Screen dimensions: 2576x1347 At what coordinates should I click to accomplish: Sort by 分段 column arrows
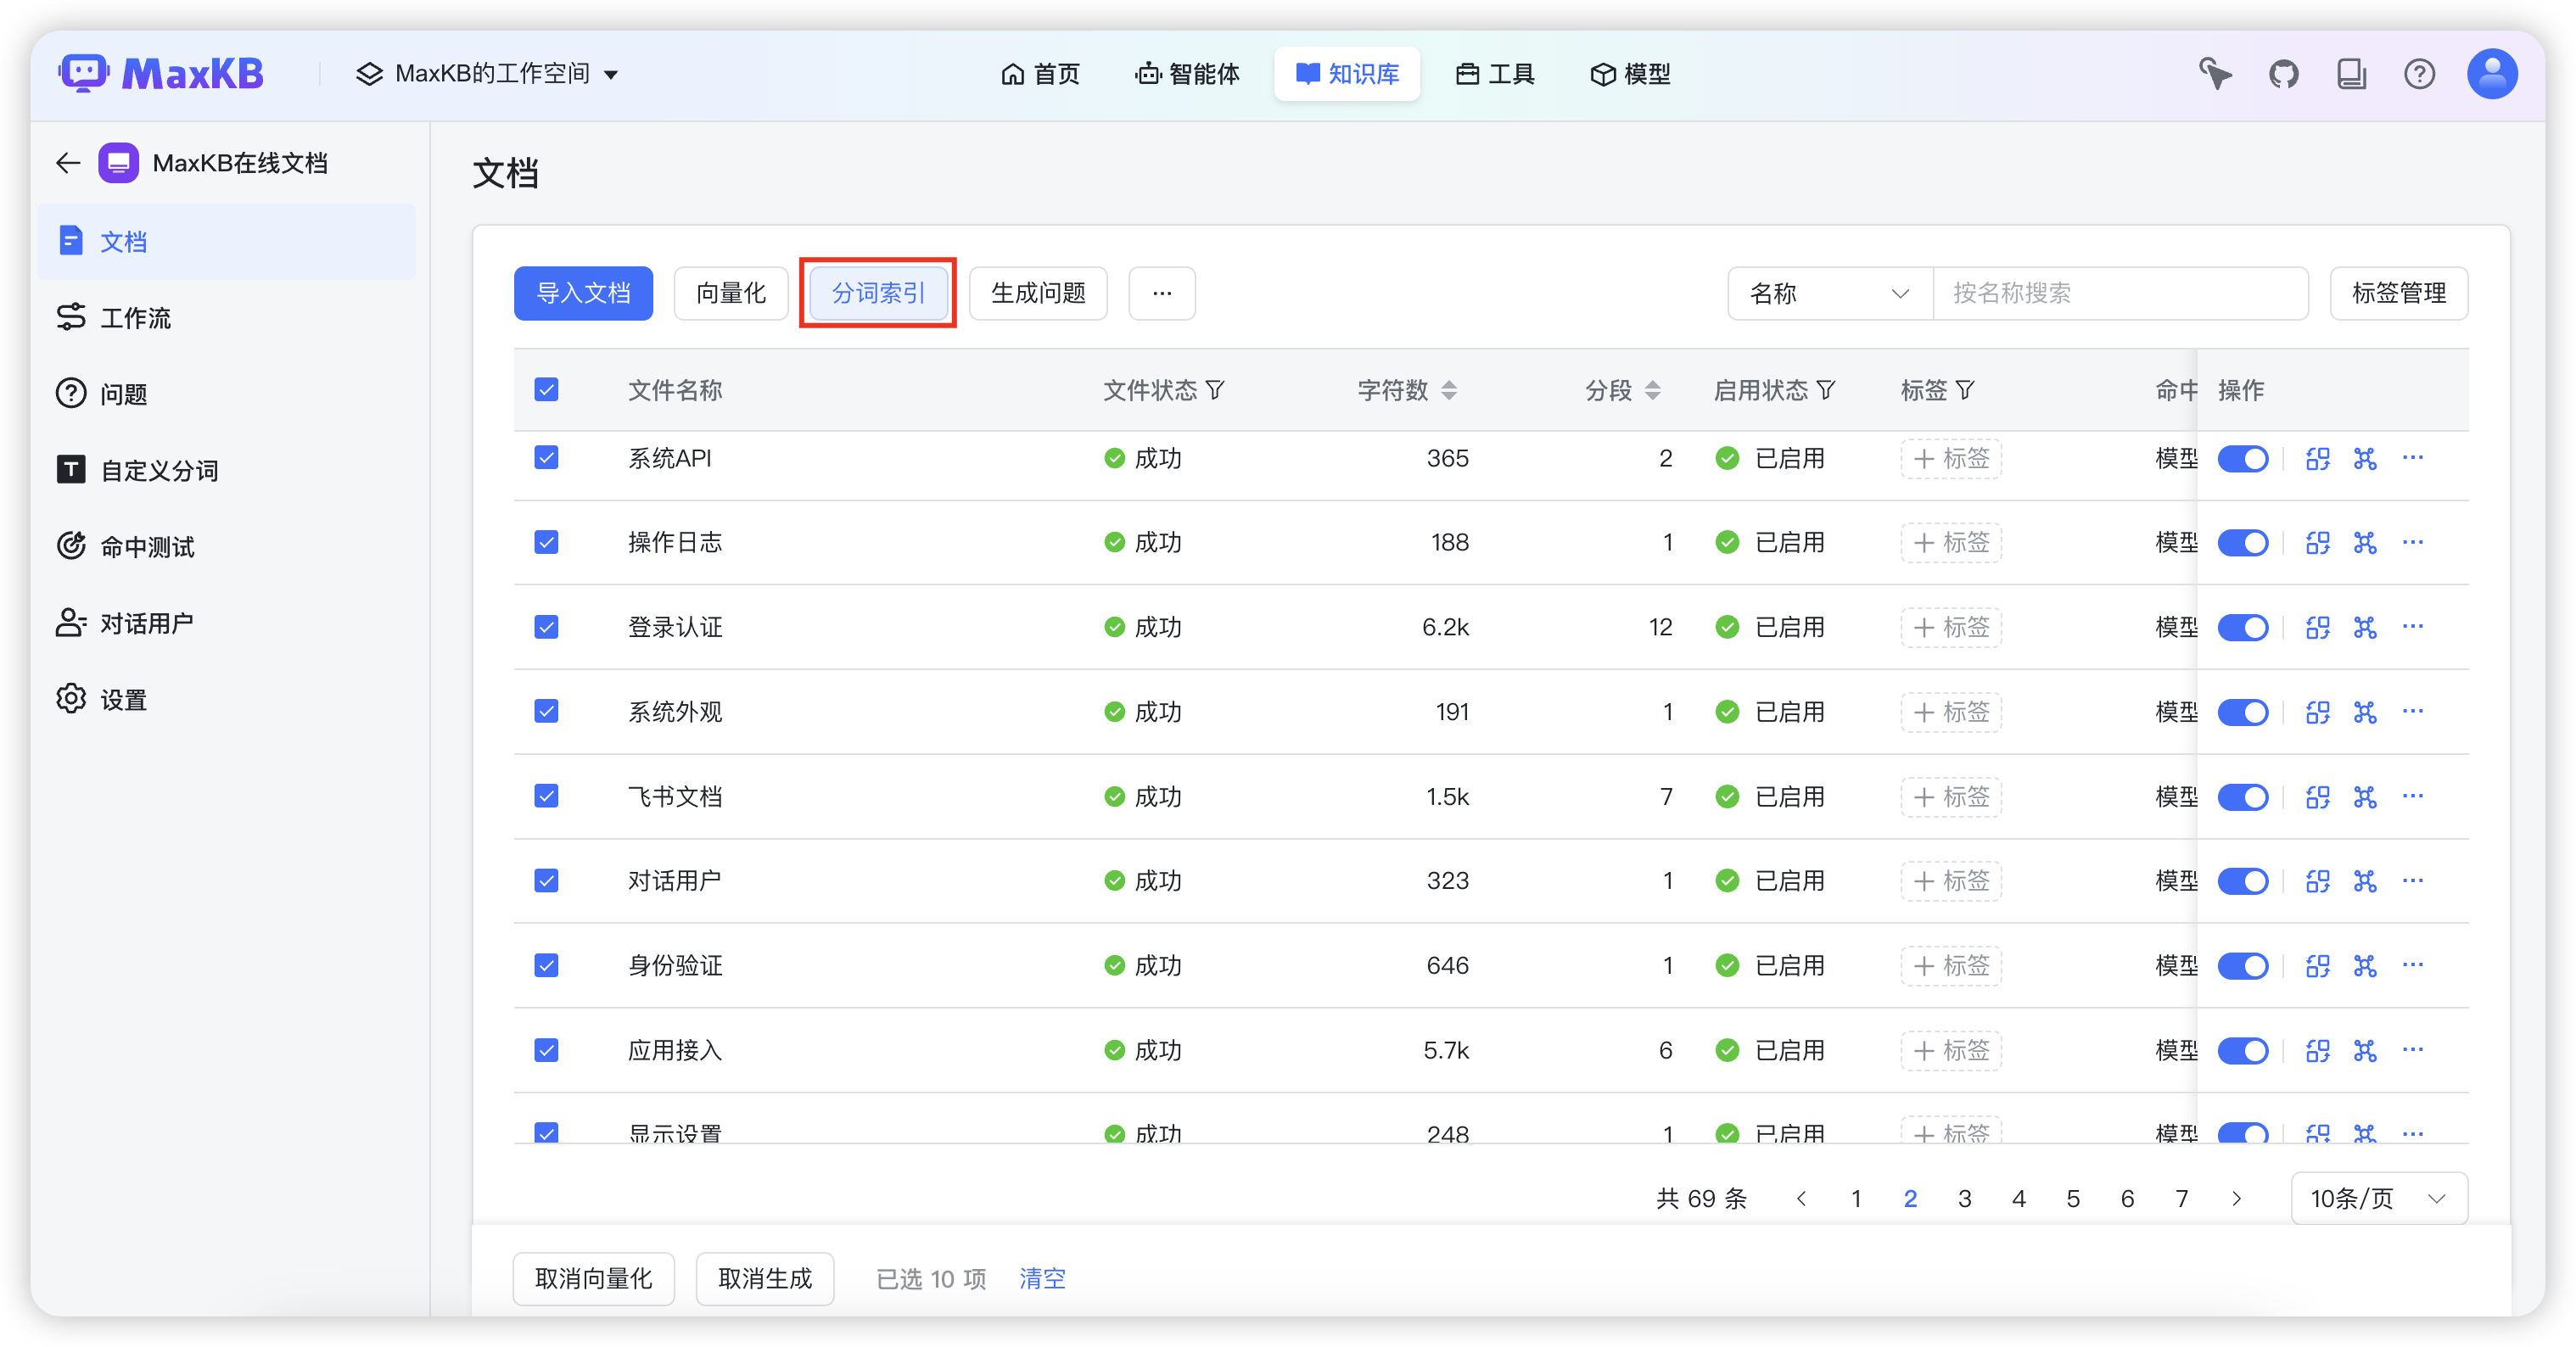pos(1653,391)
